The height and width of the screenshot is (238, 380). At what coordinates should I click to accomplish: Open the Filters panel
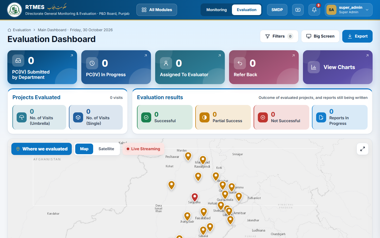click(x=279, y=36)
